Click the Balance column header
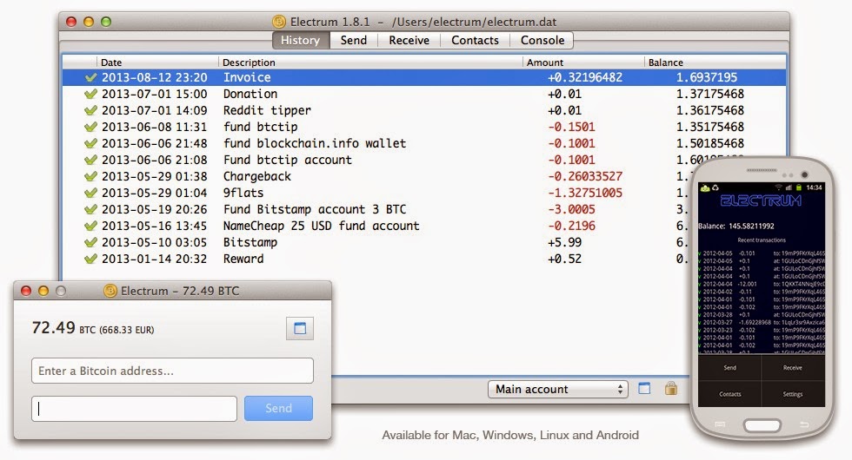 pos(715,62)
